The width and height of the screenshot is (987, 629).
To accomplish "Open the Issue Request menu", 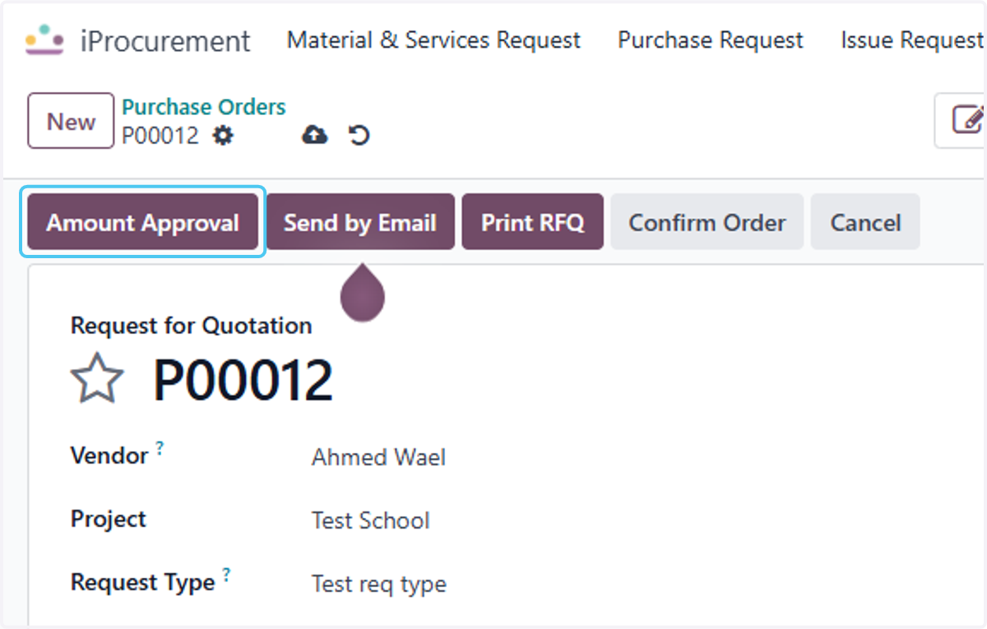I will pos(911,40).
